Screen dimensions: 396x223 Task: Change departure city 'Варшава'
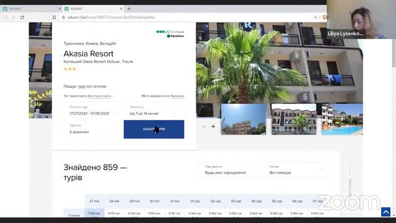point(178,96)
